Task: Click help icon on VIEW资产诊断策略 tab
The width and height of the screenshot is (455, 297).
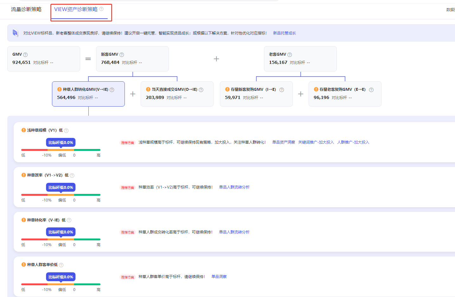Action: (101, 9)
